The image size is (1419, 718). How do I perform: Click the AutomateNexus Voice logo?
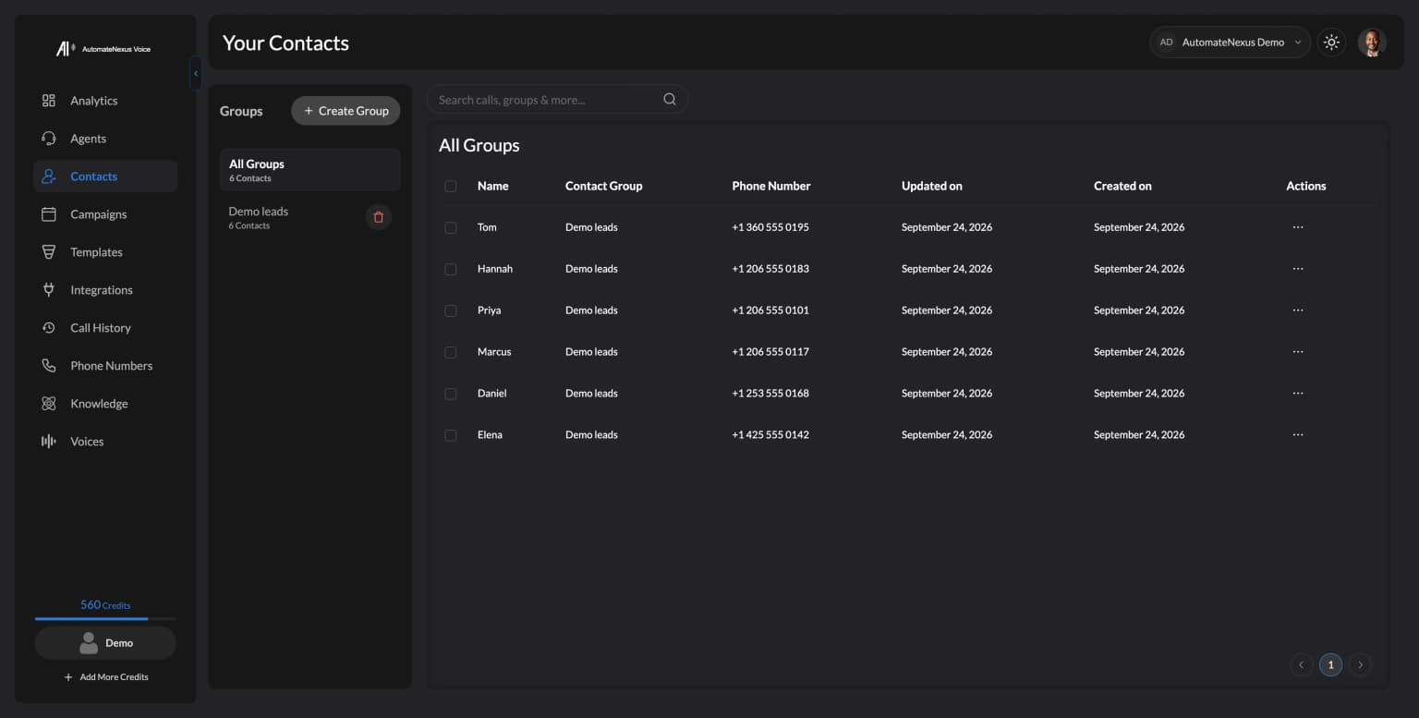[x=103, y=49]
